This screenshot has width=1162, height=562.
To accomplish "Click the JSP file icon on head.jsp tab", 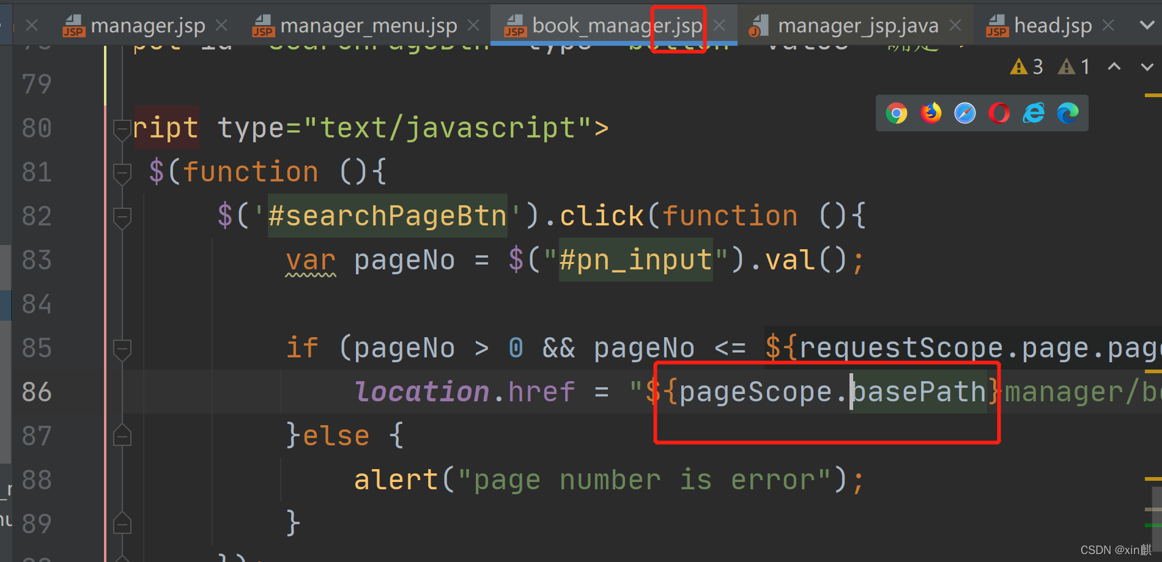I will click(x=997, y=26).
